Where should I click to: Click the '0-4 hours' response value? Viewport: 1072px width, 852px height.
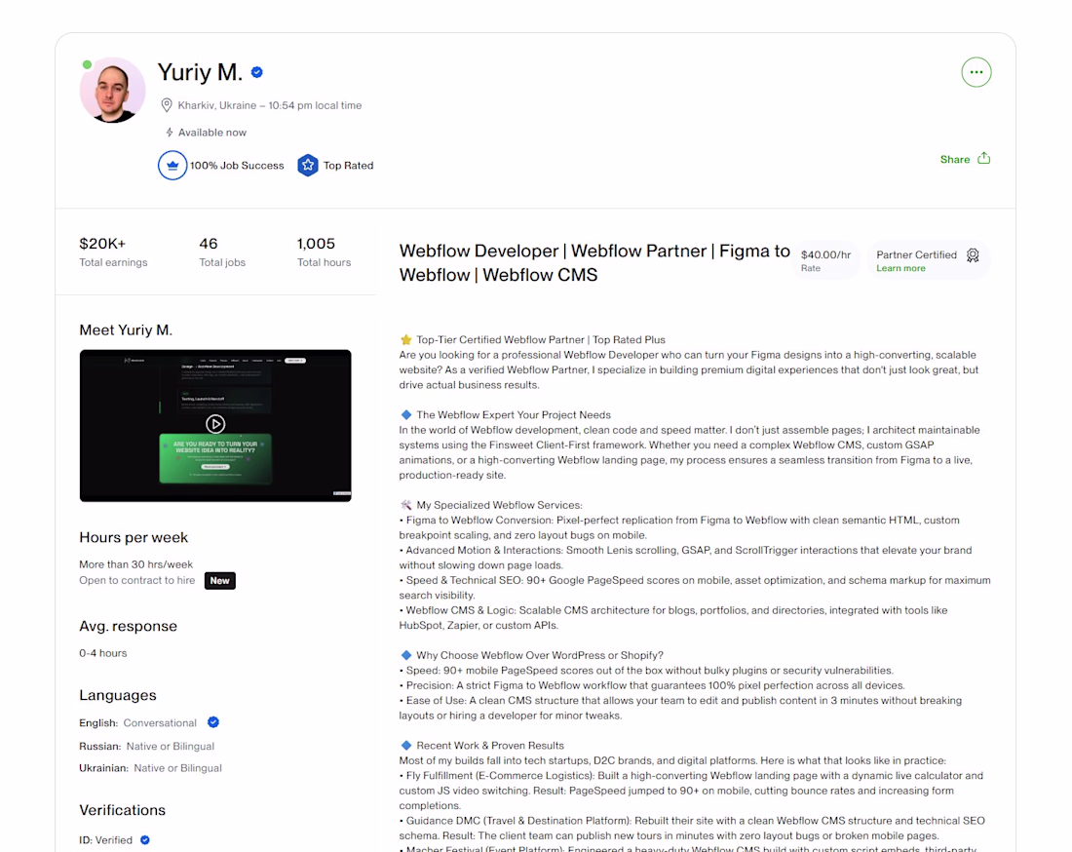pos(103,653)
